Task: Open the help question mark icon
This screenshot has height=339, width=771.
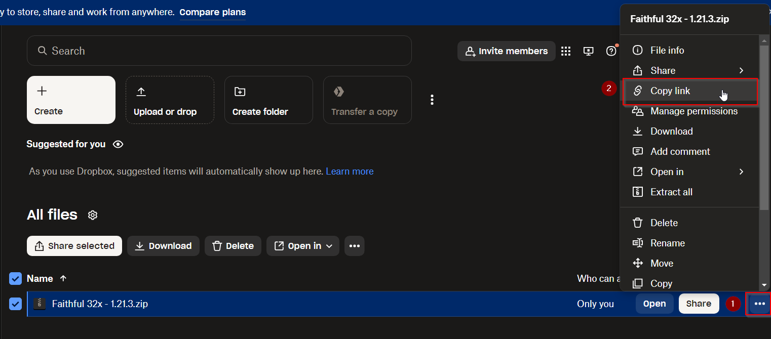Action: point(611,51)
